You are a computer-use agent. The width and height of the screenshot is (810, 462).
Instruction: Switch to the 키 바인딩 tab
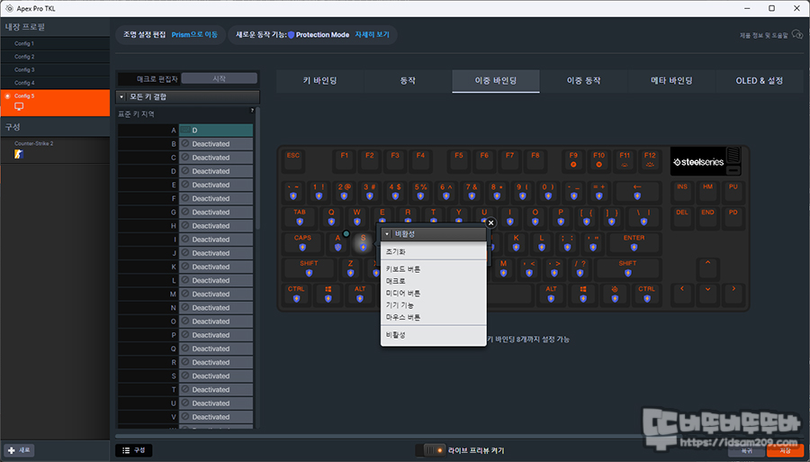[319, 81]
